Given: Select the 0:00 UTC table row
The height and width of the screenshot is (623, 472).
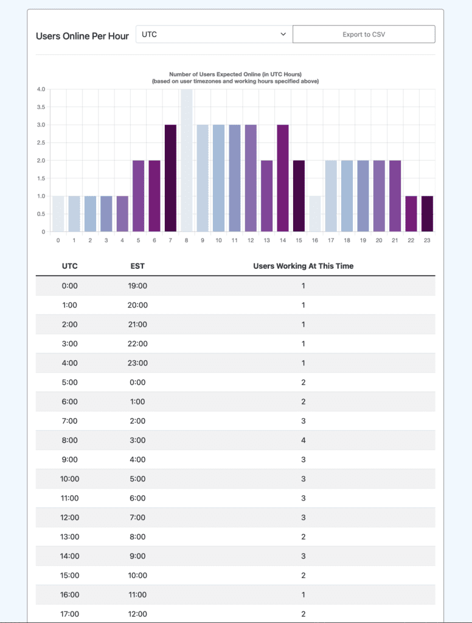Looking at the screenshot, I should (235, 285).
